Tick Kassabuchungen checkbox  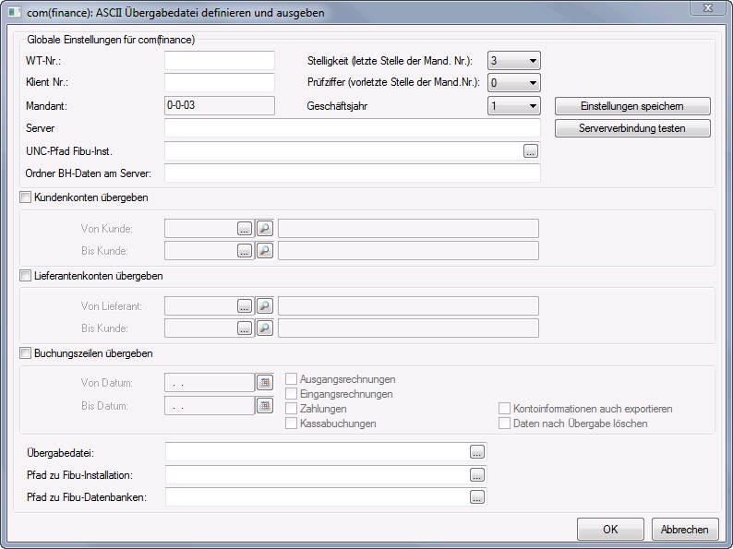click(x=291, y=424)
